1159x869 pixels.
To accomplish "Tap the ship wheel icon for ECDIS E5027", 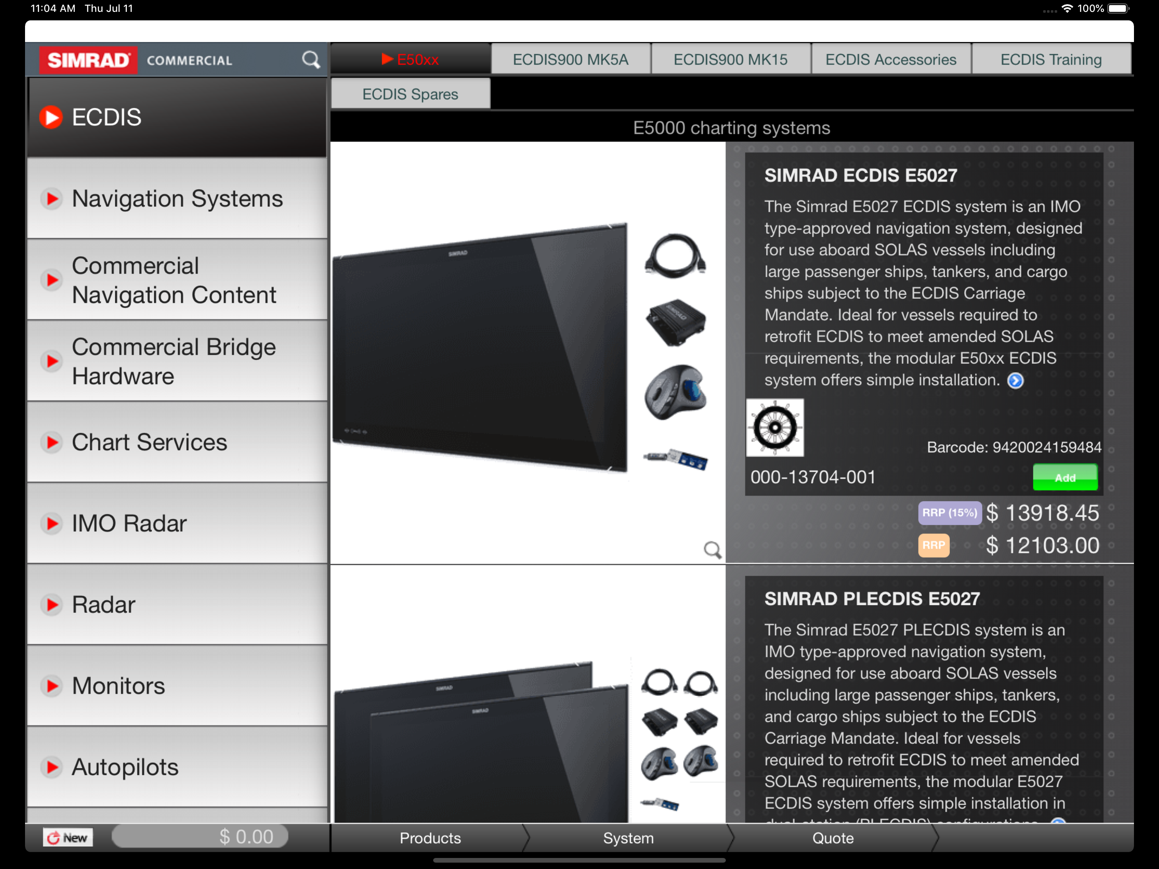I will pyautogui.click(x=775, y=428).
